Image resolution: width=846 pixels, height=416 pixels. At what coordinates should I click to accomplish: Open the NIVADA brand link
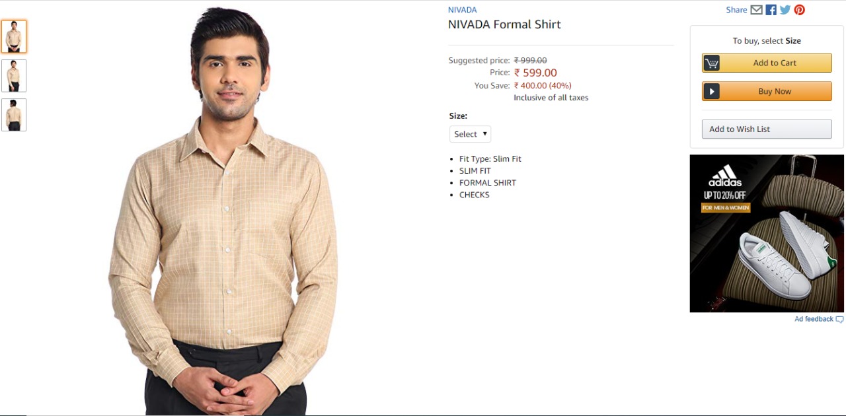click(x=462, y=10)
